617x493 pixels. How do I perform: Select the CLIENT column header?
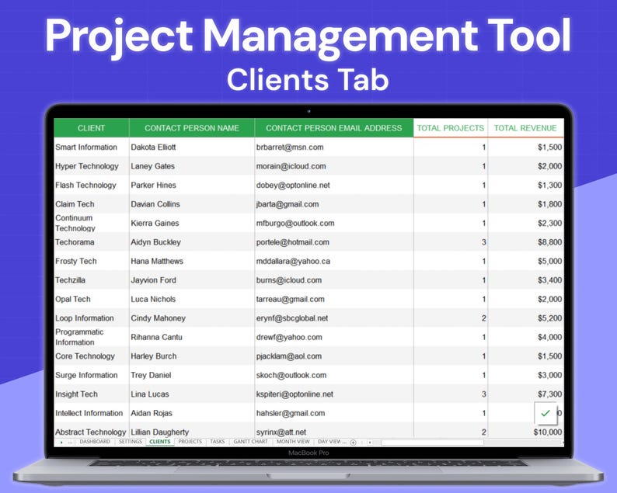91,128
